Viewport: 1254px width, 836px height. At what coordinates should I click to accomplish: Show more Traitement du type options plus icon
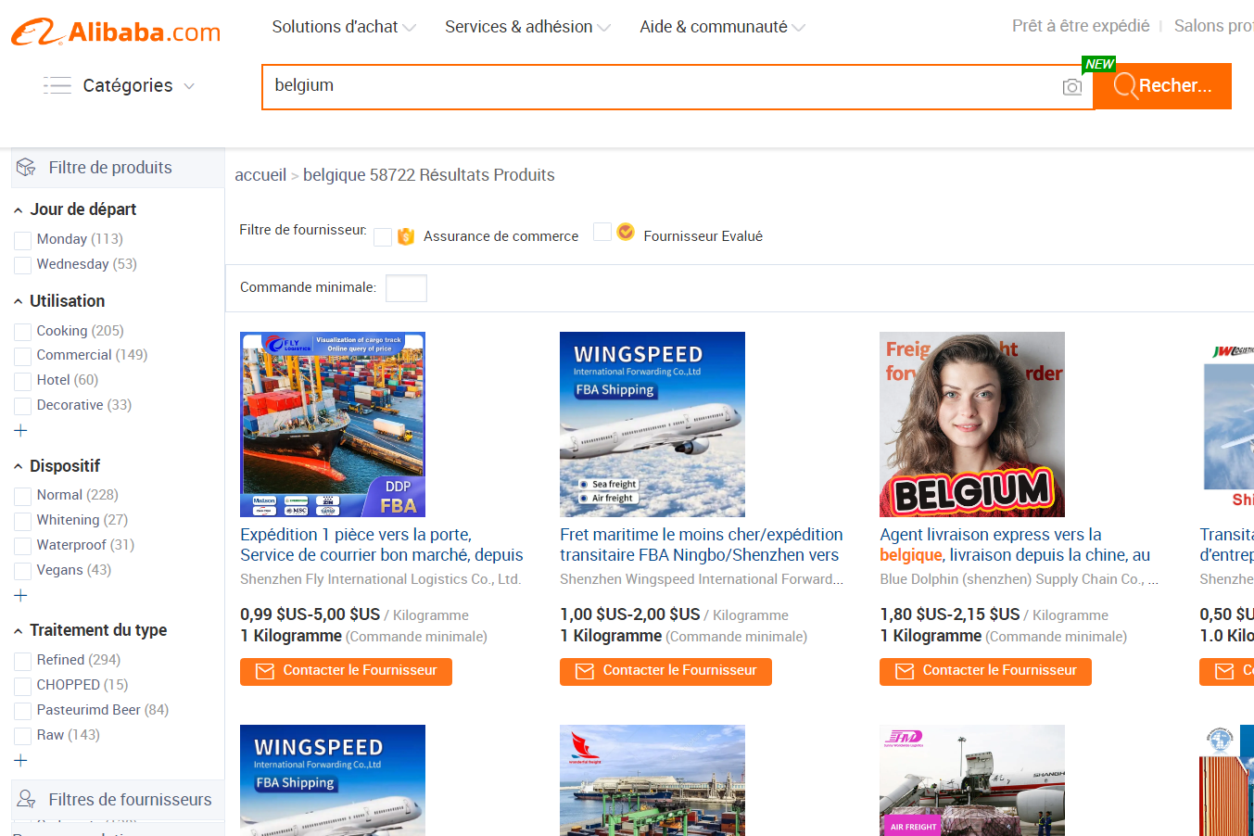coord(20,760)
